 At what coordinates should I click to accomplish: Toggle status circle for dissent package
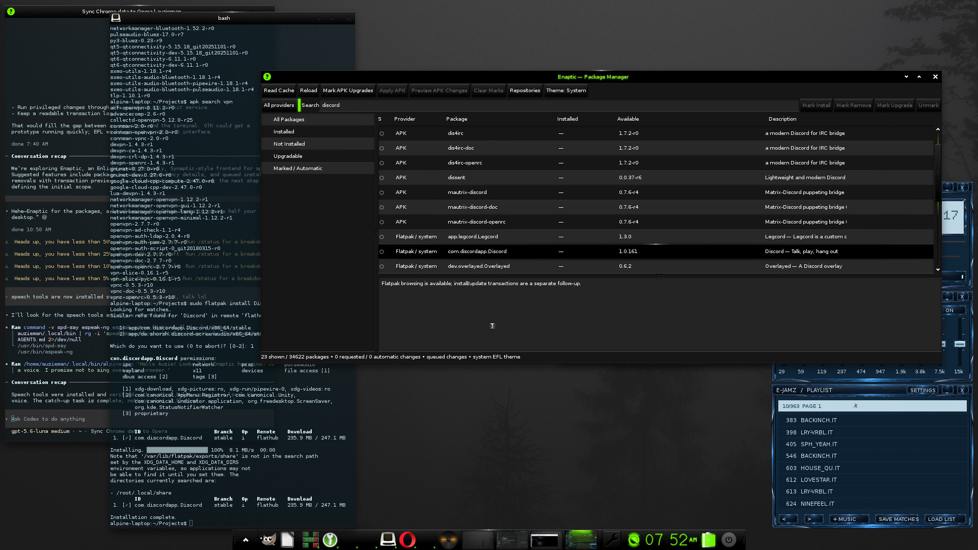tap(382, 178)
